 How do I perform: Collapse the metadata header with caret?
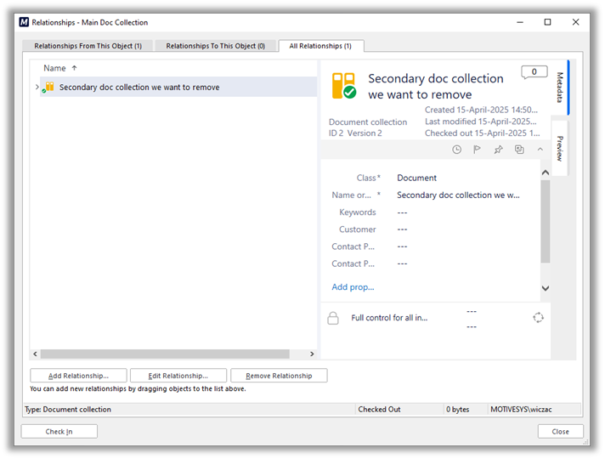pyautogui.click(x=540, y=149)
